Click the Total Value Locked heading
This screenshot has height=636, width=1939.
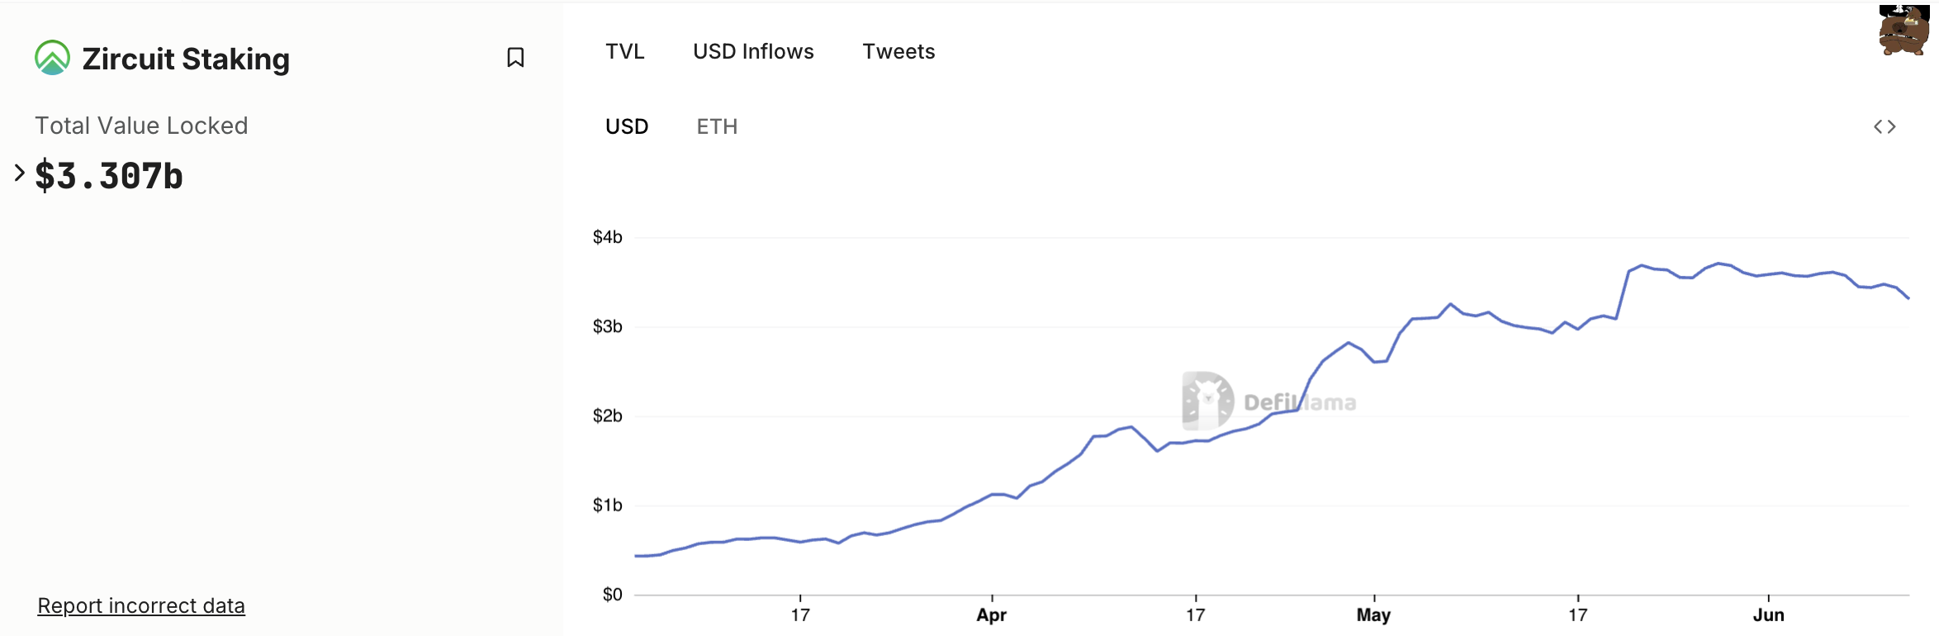141,126
